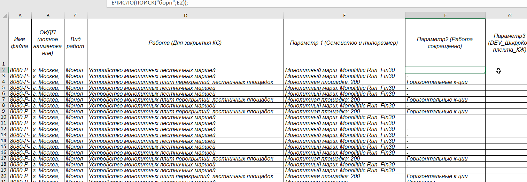
Task: Click the 'Имя файла' header cell
Action: pyautogui.click(x=20, y=43)
